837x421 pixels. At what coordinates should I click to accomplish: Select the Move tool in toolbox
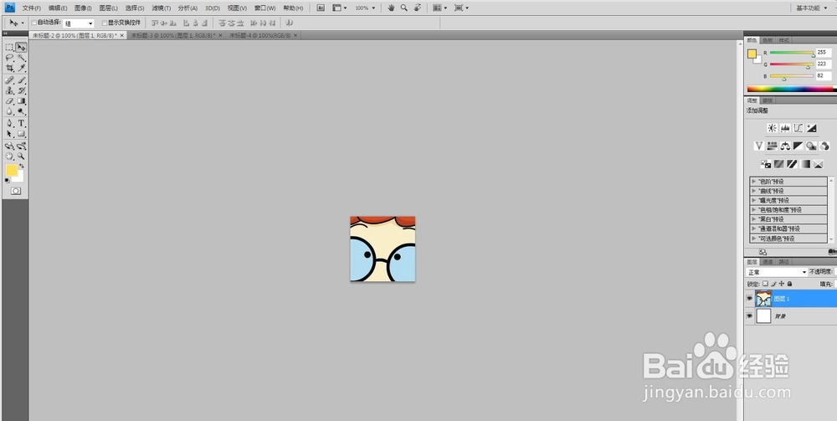click(x=21, y=47)
